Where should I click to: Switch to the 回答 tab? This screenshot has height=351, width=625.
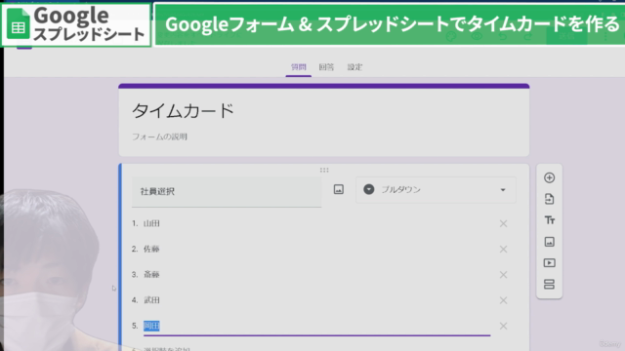point(326,67)
